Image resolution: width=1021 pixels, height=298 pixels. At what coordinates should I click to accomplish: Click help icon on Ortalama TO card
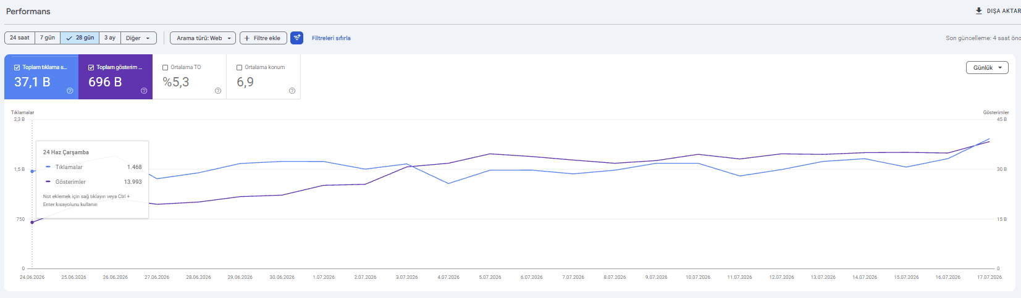pos(218,91)
